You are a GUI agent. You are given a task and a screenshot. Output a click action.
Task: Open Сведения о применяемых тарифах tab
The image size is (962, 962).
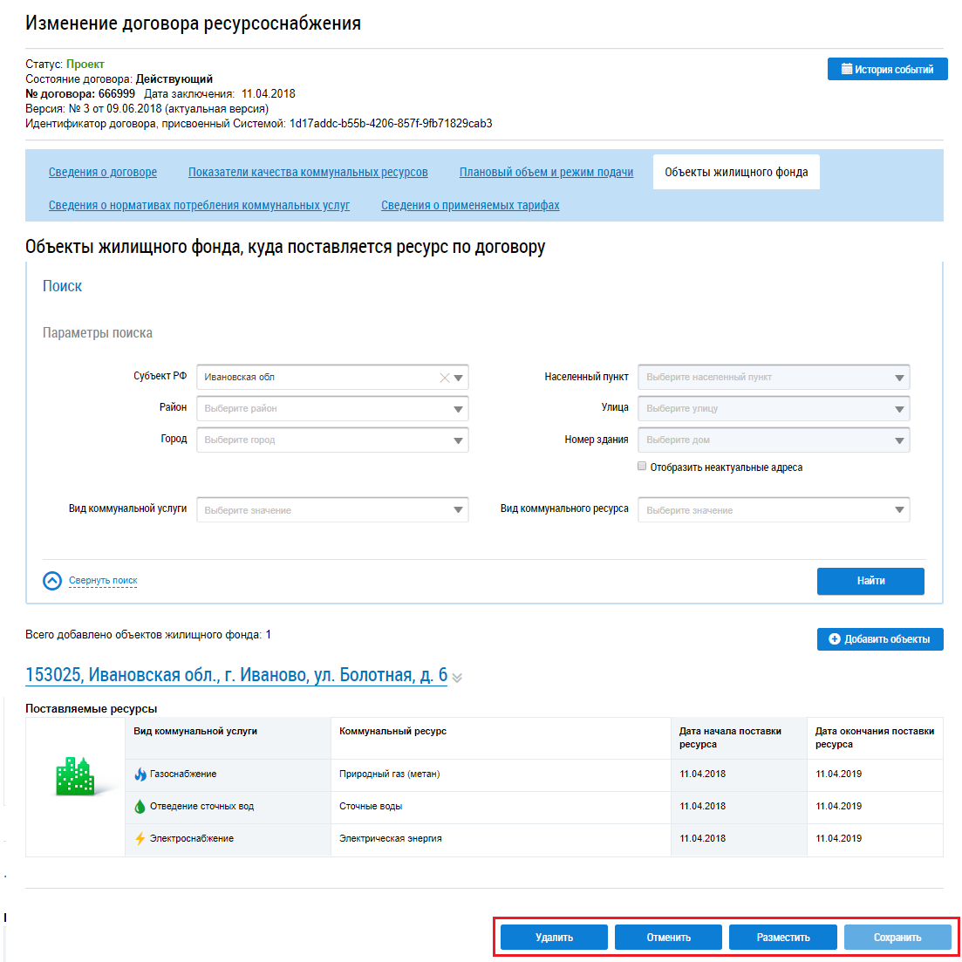tap(470, 205)
